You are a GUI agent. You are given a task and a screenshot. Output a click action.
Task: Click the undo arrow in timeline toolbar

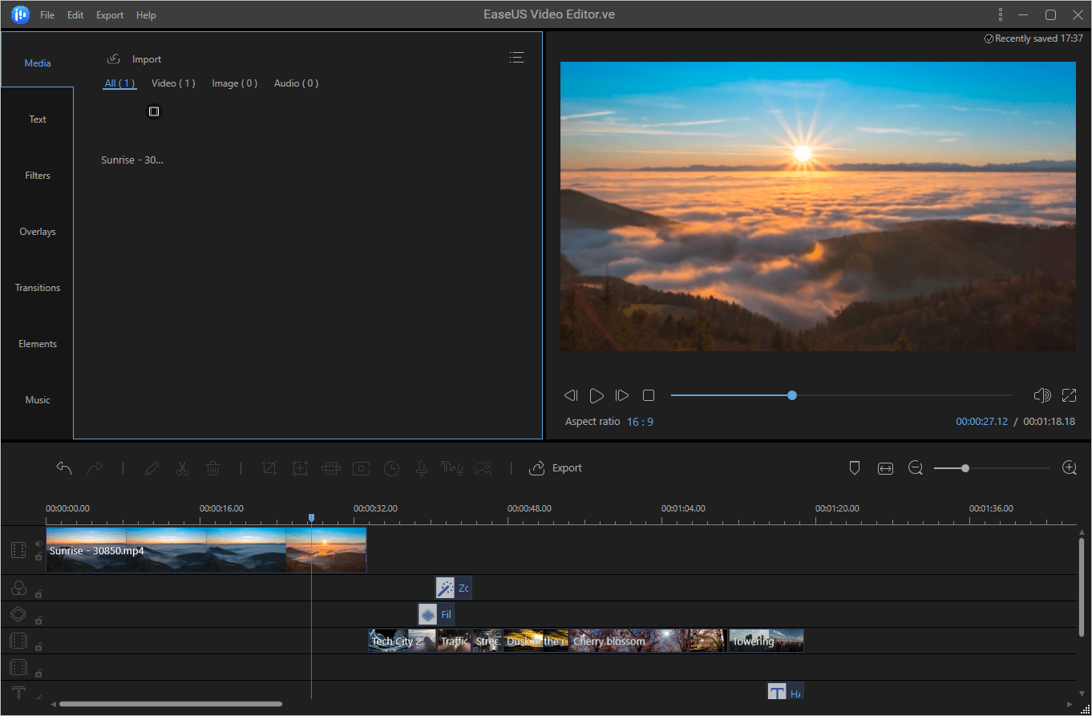[x=64, y=468]
